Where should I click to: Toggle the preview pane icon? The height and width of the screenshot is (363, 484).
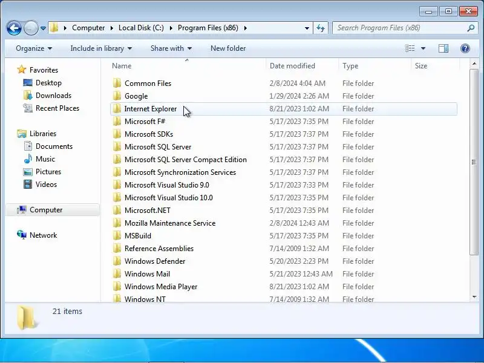[x=443, y=48]
